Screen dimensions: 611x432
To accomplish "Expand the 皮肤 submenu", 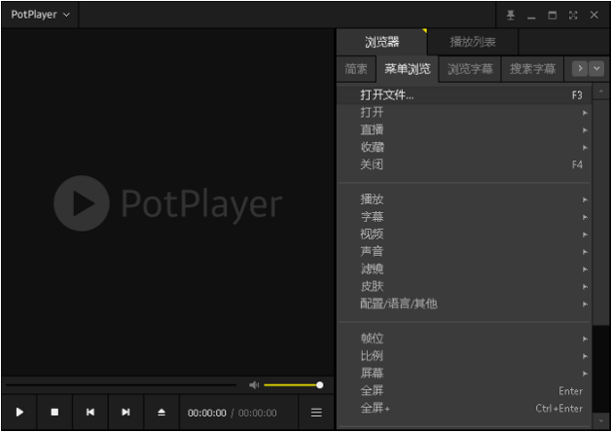I will tap(464, 286).
